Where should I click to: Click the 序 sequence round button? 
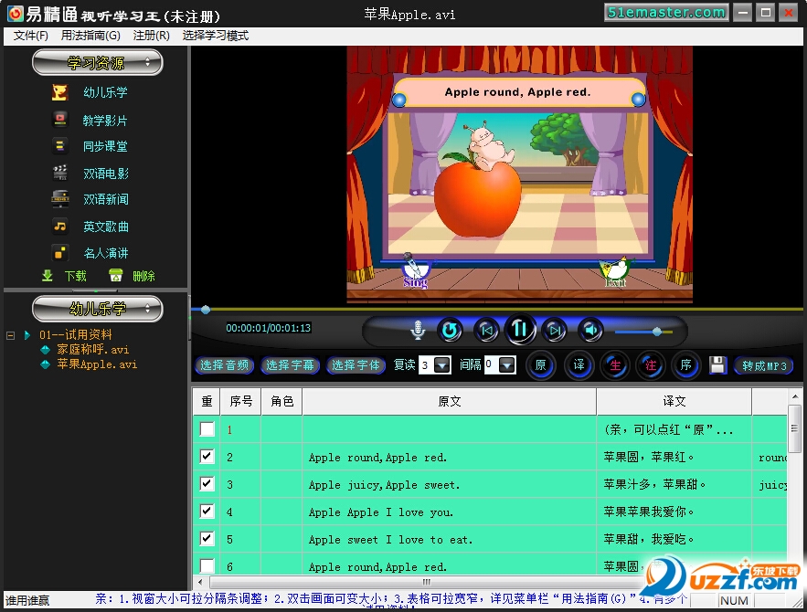pos(685,365)
